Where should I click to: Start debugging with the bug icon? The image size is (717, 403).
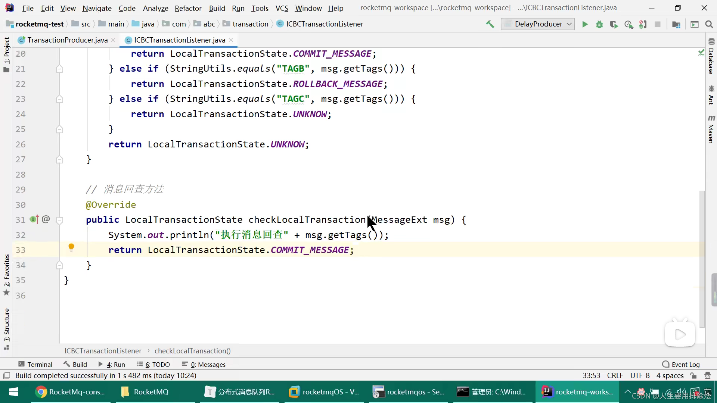coord(599,24)
